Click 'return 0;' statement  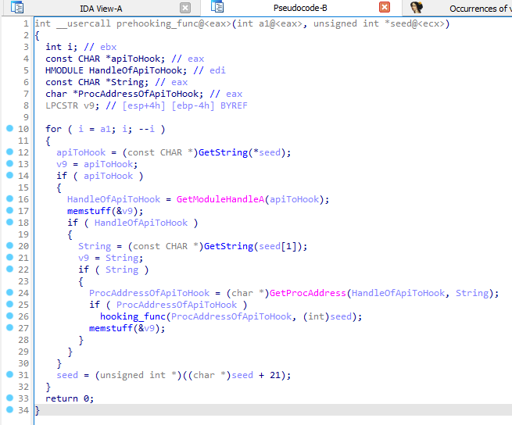click(70, 399)
